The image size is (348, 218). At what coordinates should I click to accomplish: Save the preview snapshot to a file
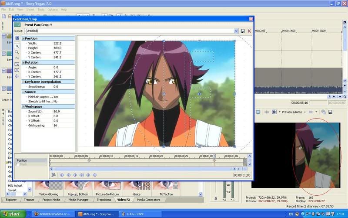(331, 112)
